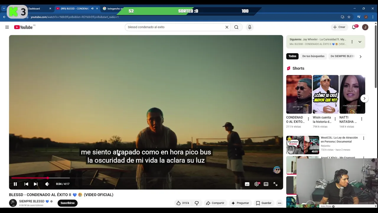Open the browser three-dot menu
The height and width of the screenshot is (213, 378).
[373, 17]
